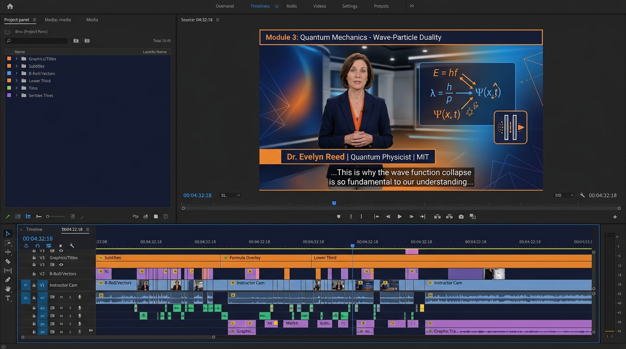
Task: Go to Out point
Action: click(x=423, y=217)
